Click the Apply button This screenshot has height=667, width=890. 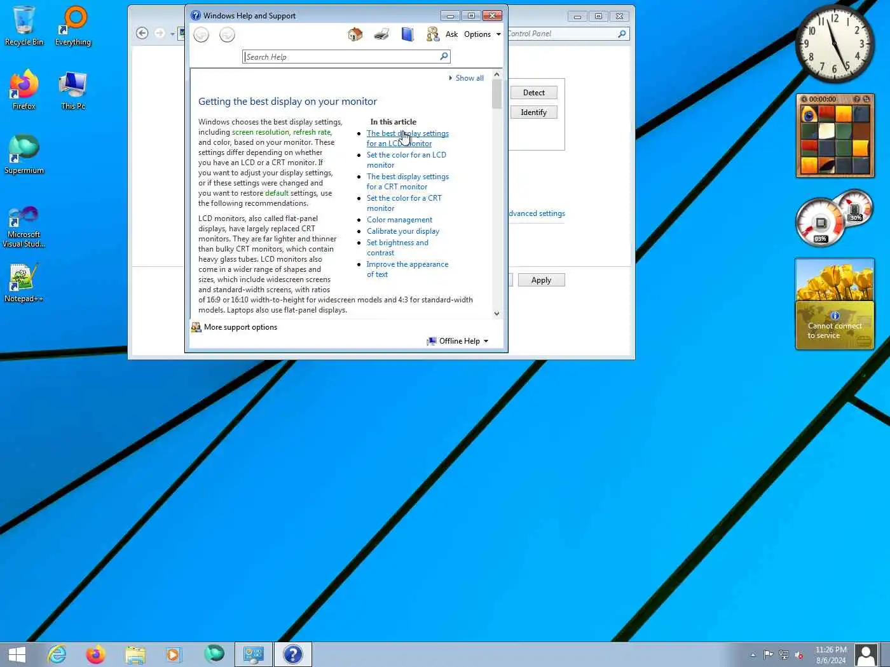[542, 280]
